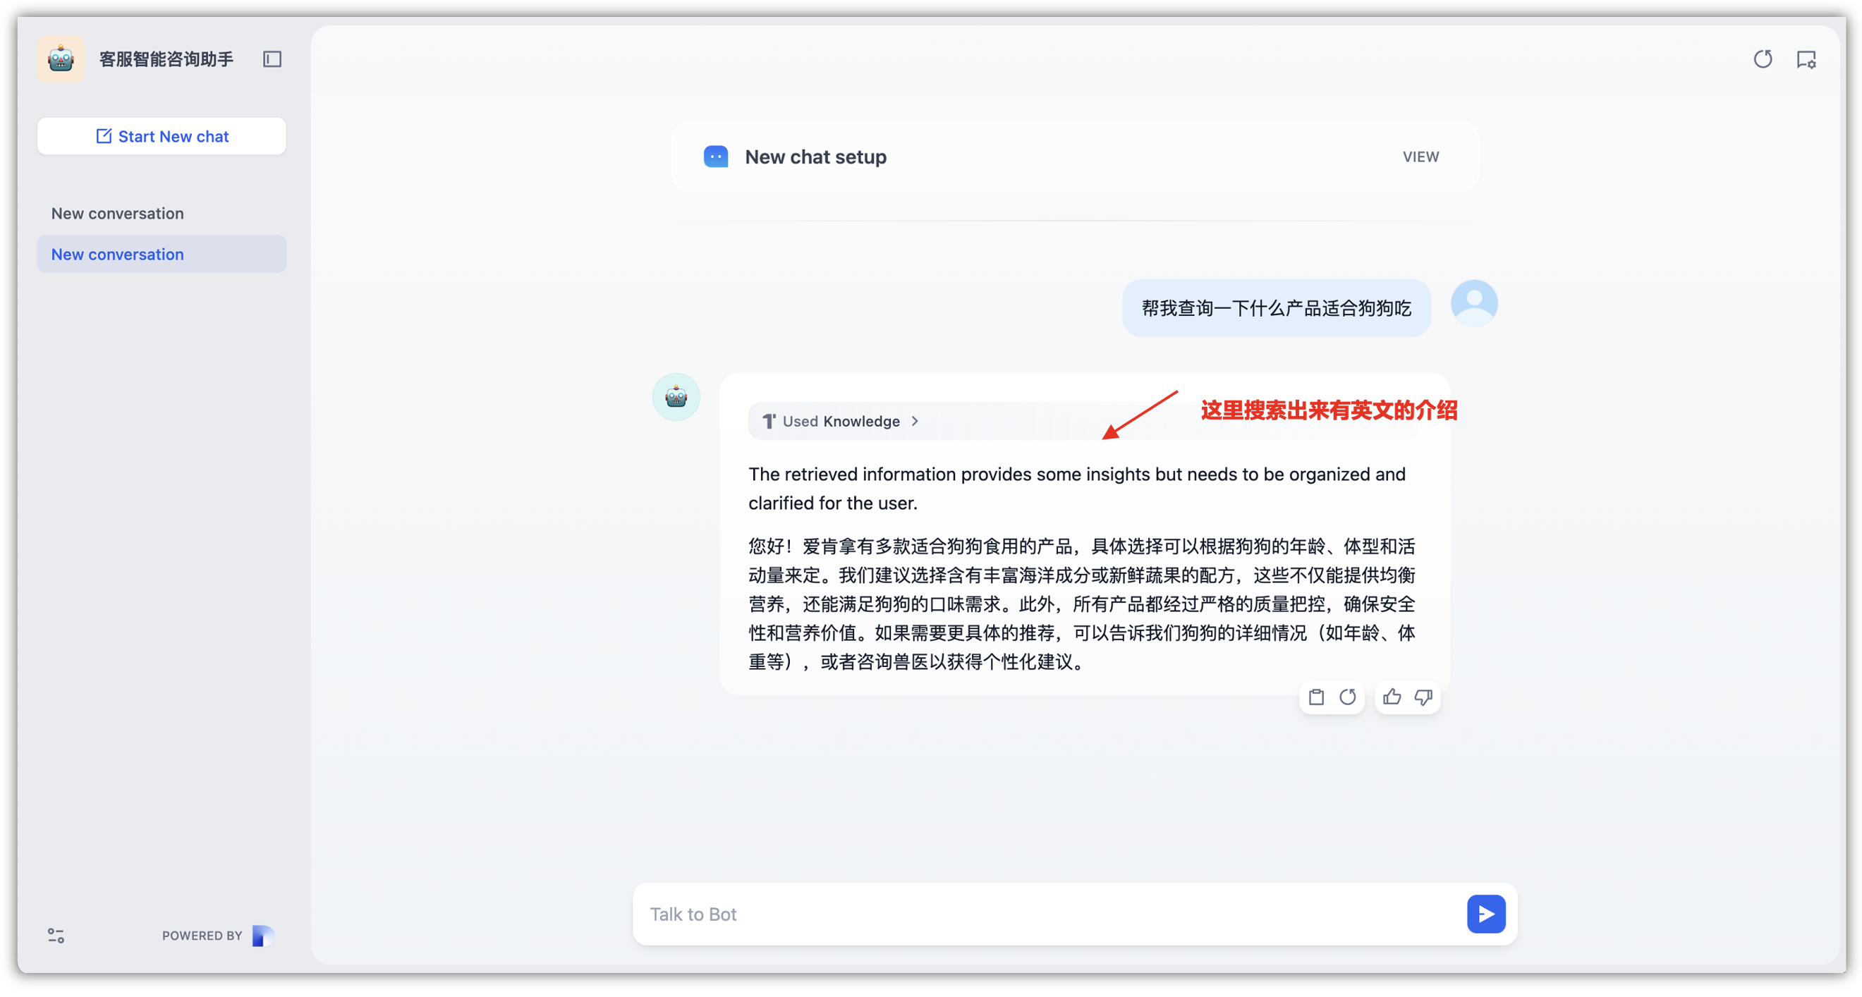This screenshot has height=997, width=1862.
Task: Send message with the blue arrow button
Action: (1485, 914)
